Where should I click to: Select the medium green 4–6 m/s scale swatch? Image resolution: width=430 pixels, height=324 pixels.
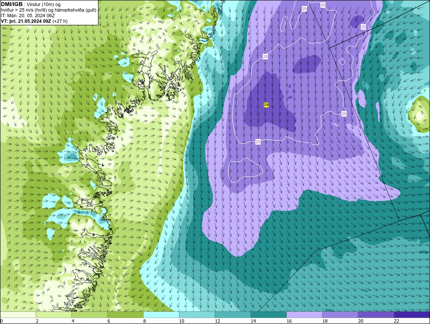89,315
